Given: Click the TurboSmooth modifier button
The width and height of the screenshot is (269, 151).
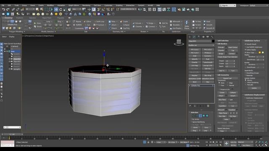Looking at the screenshot, I should point(208,62).
